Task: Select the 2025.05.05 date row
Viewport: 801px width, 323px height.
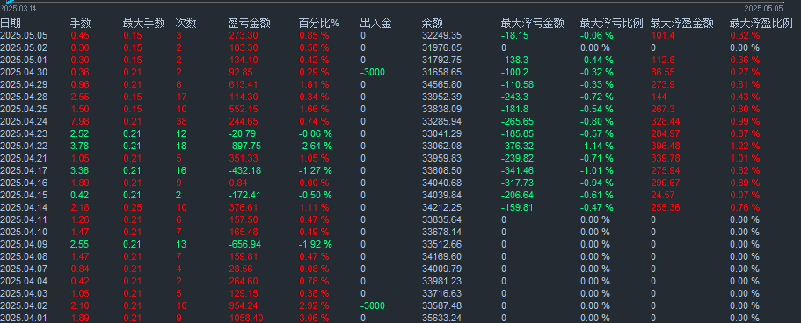Action: [x=401, y=35]
